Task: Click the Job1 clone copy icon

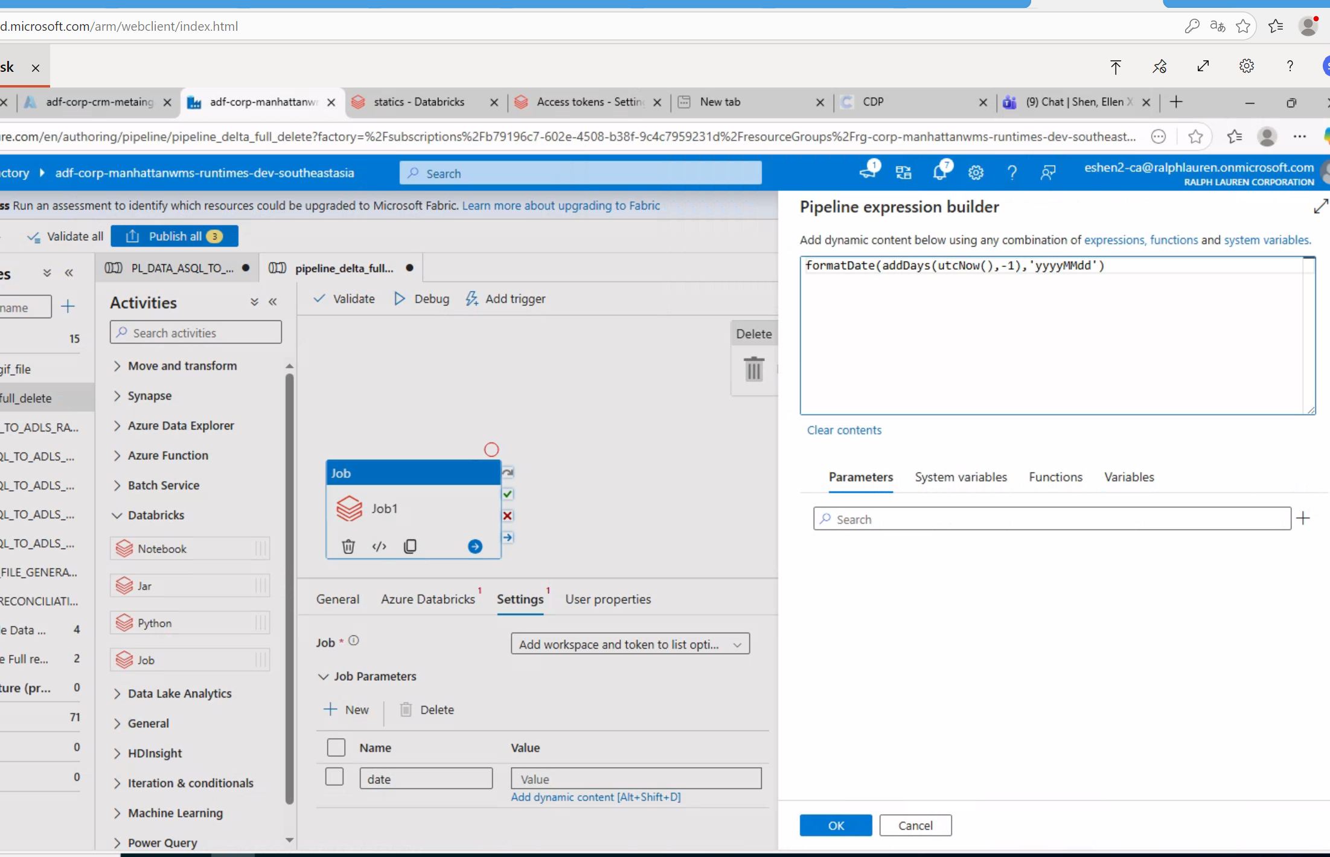Action: [410, 546]
